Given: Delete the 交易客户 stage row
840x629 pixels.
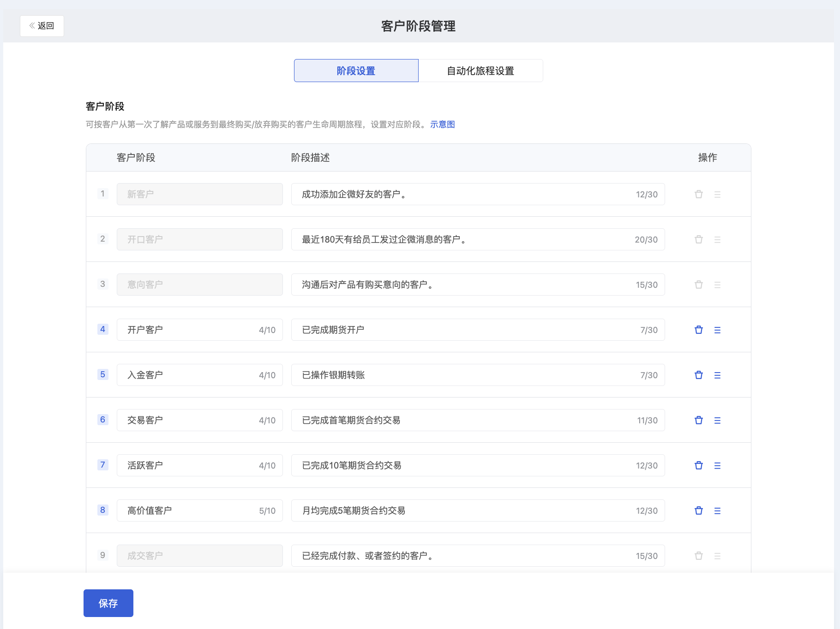Looking at the screenshot, I should tap(699, 420).
